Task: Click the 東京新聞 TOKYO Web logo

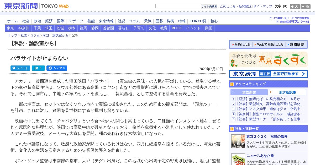Action: click(36, 6)
